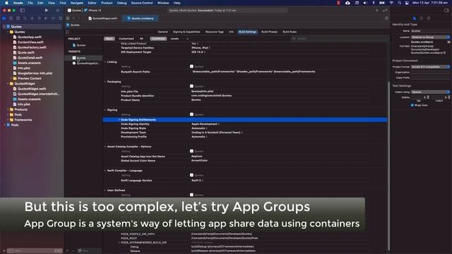
Task: Click the Organization field in inspector
Action: [x=430, y=72]
